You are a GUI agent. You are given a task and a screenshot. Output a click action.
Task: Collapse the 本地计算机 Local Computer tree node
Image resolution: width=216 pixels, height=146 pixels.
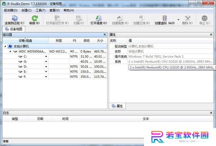tap(5, 47)
